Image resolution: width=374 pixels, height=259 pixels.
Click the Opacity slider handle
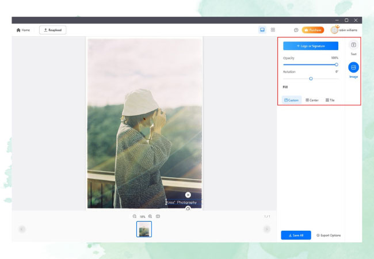[337, 64]
